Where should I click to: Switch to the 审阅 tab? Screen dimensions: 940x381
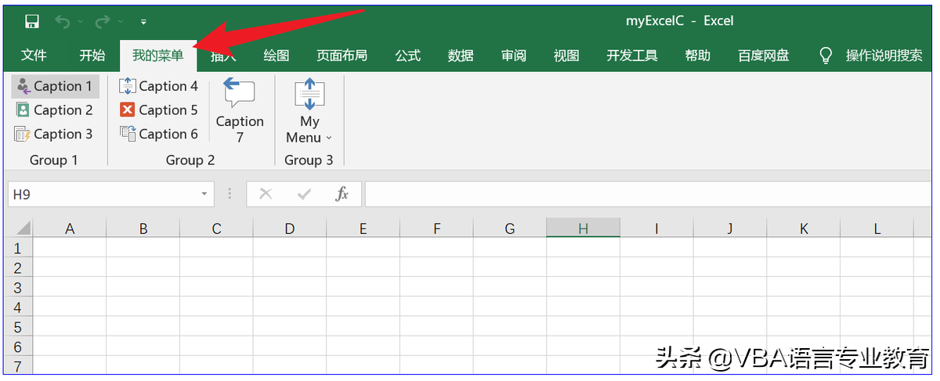tap(513, 56)
